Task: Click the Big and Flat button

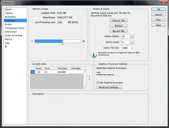Action: click(x=119, y=31)
